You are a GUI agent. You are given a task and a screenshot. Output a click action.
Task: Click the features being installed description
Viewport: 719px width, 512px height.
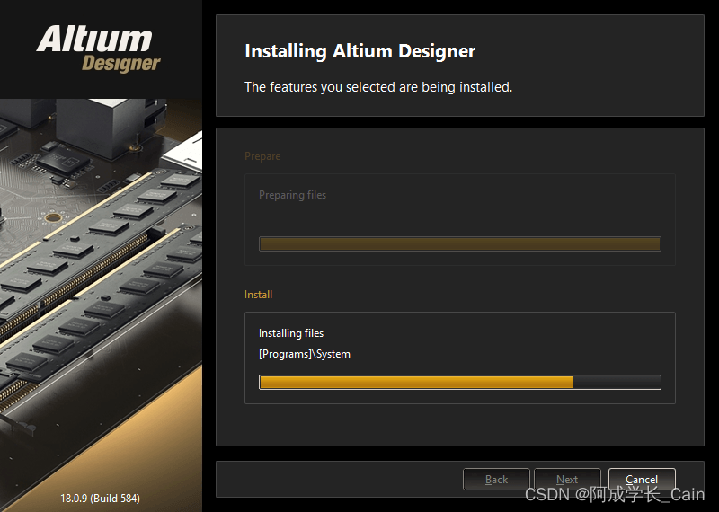point(378,87)
